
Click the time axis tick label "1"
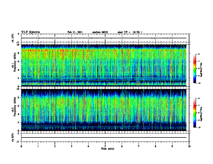[x=38, y=146]
